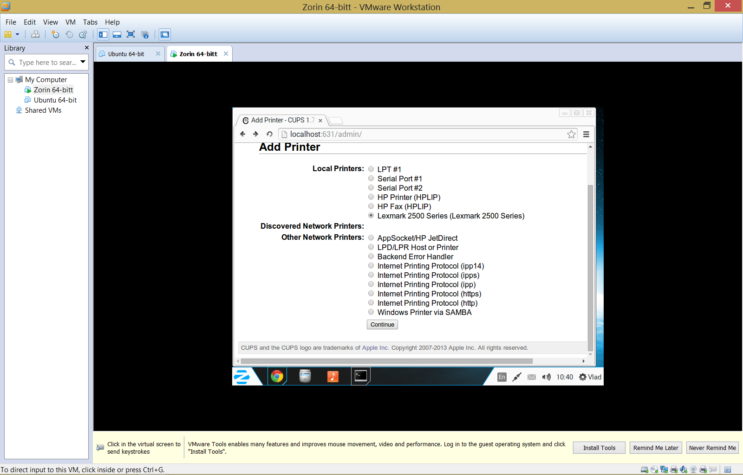Click Send Ctrl+Alt+Del toolbar icon
Image resolution: width=743 pixels, height=475 pixels.
click(35, 34)
